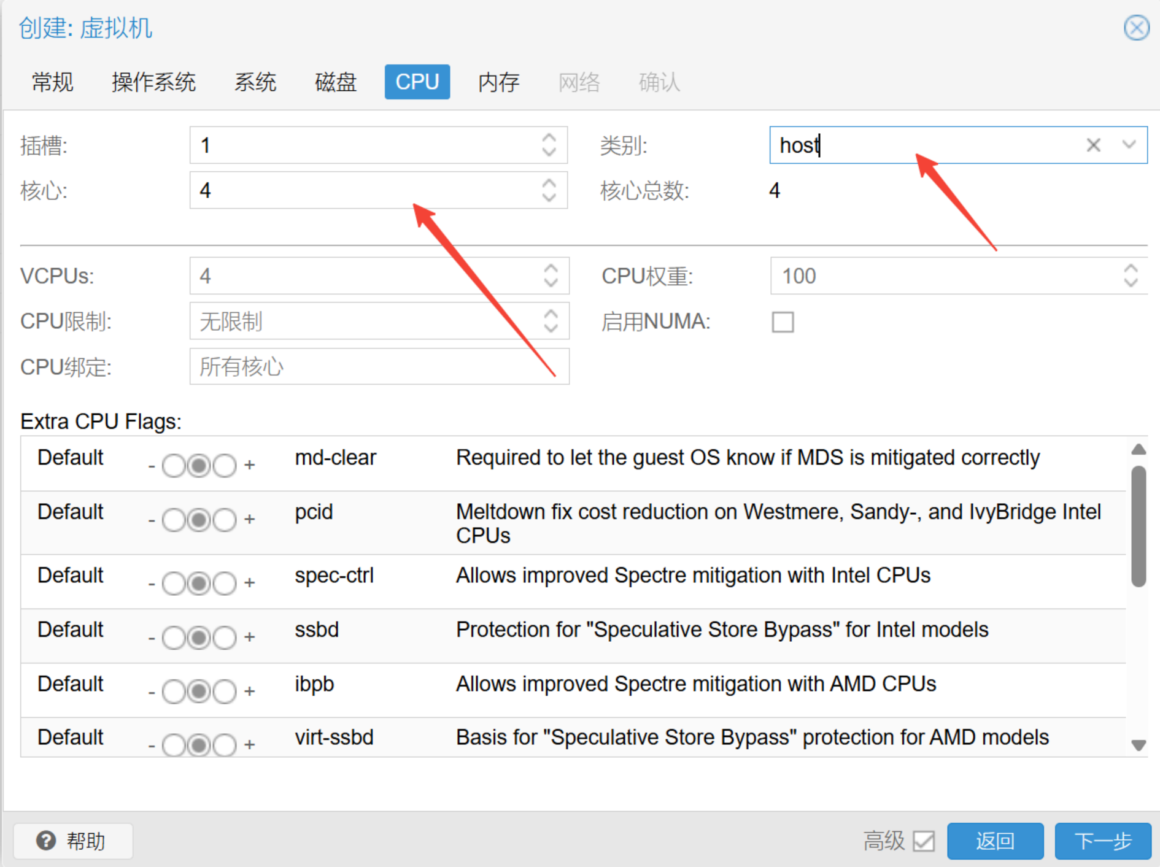Click 下一步 to proceed
Viewport: 1160px width, 867px height.
coord(1103,841)
